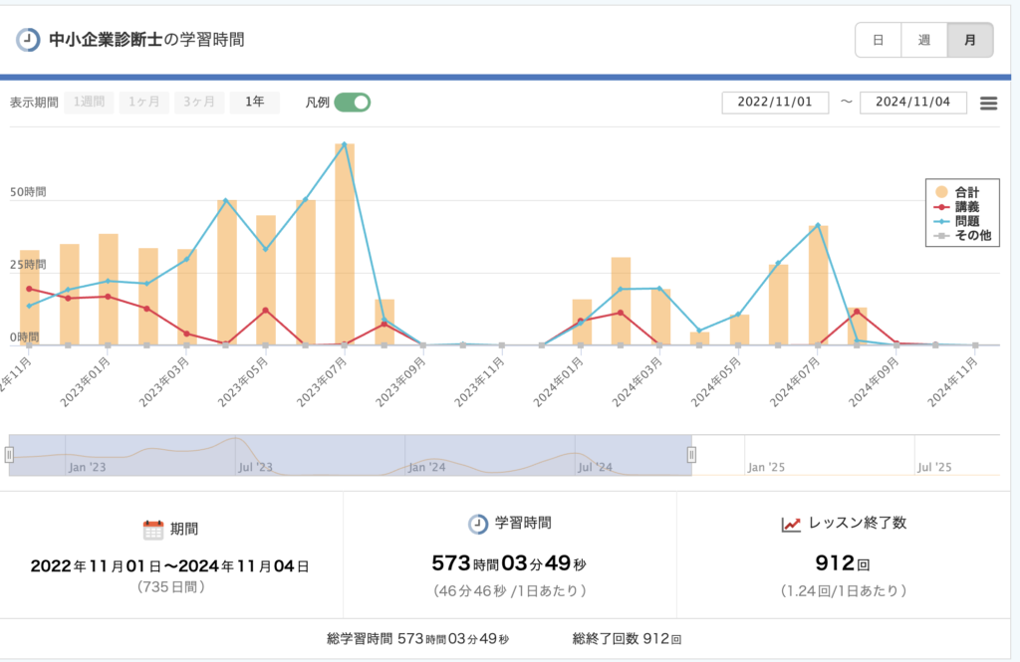Select the 月 monthly view tab
Screen dimensions: 1020x662
tap(969, 40)
